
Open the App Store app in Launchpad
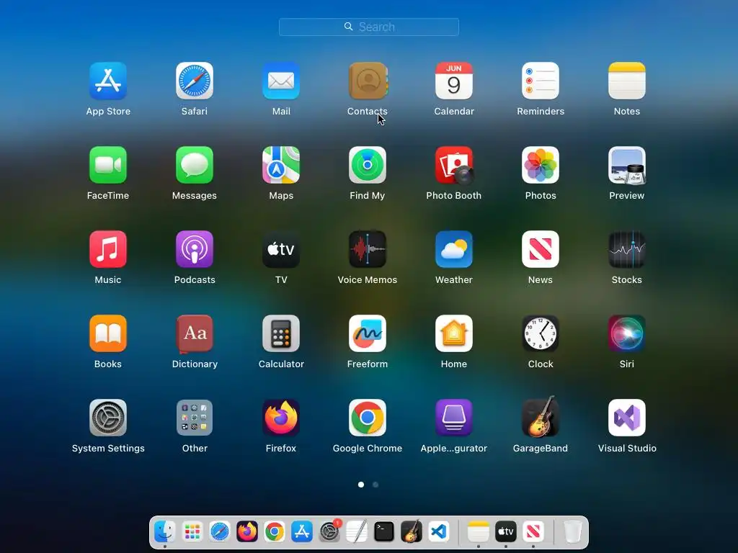[x=108, y=81]
